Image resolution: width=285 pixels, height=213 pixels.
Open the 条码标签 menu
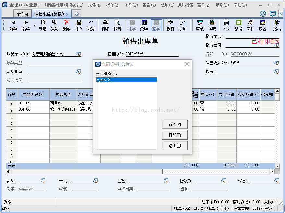(x=186, y=5)
